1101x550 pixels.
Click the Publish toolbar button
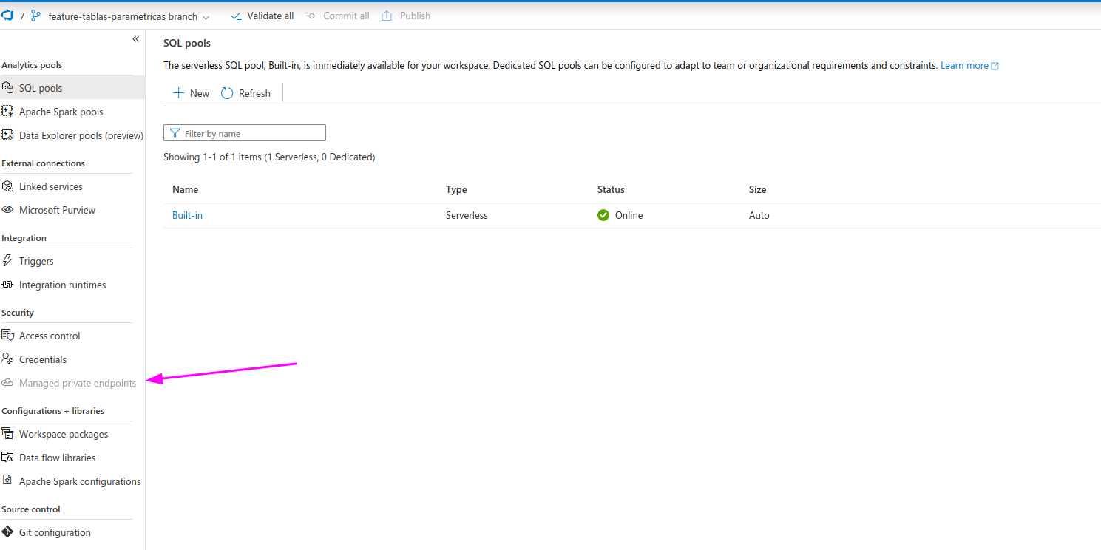point(406,16)
